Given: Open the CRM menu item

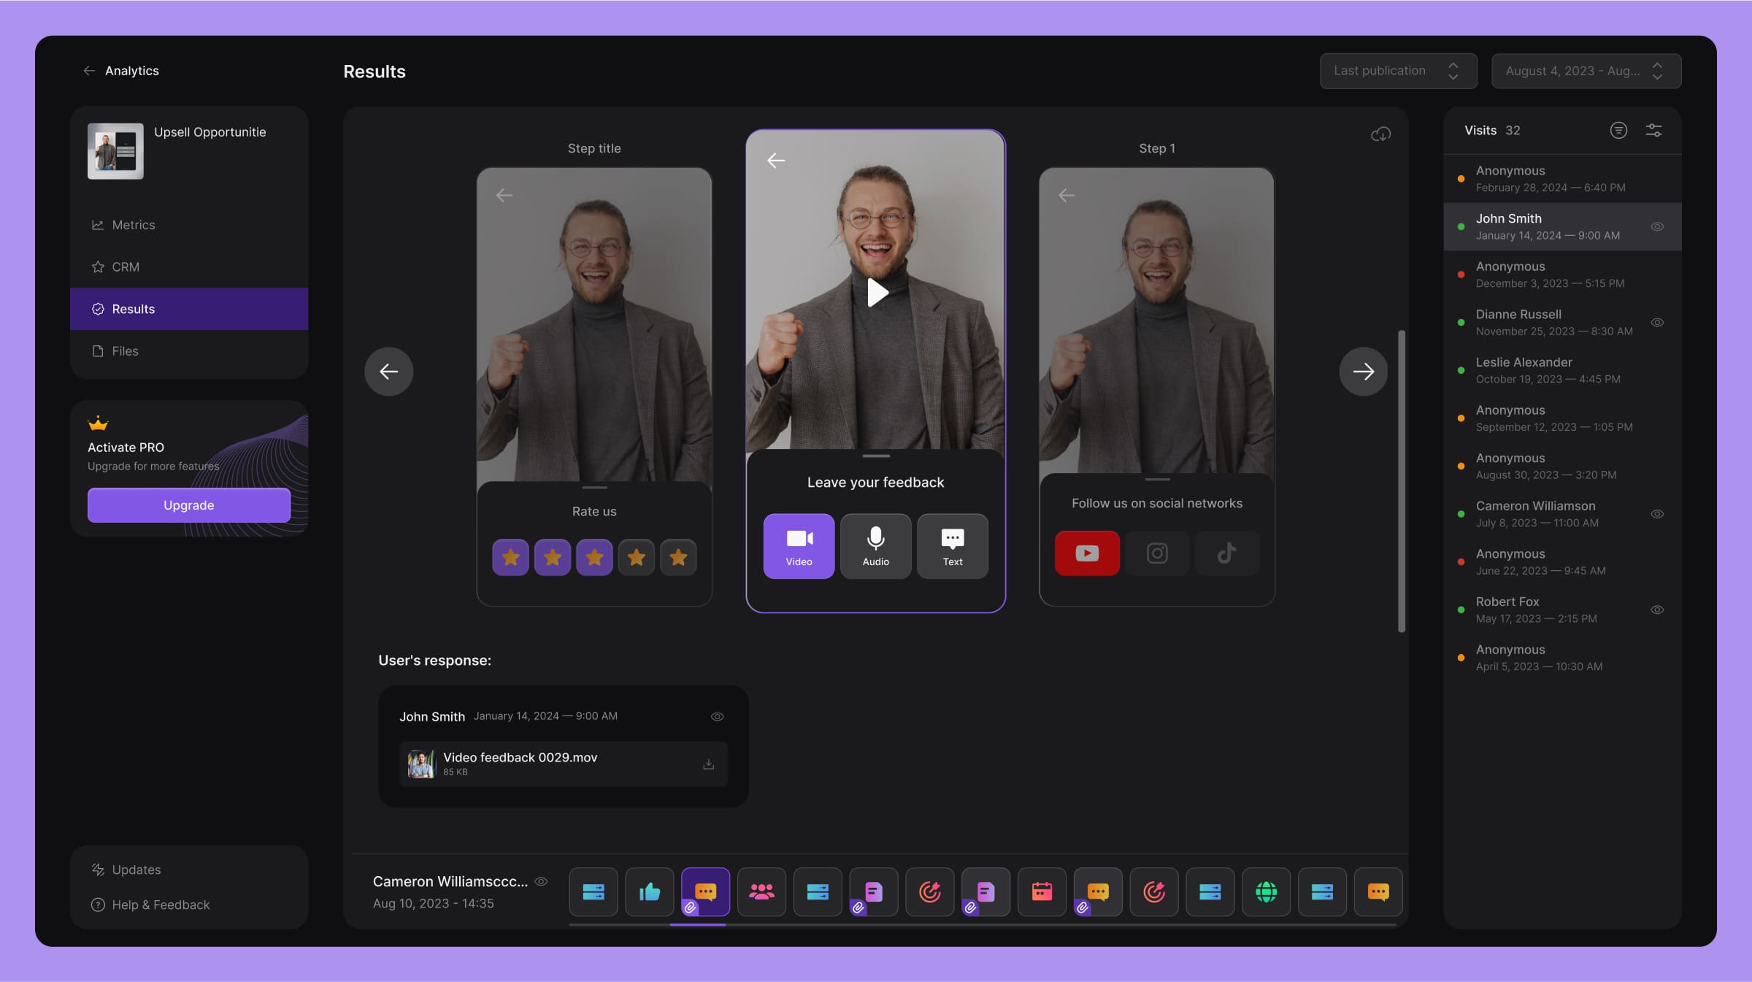Looking at the screenshot, I should [x=126, y=267].
